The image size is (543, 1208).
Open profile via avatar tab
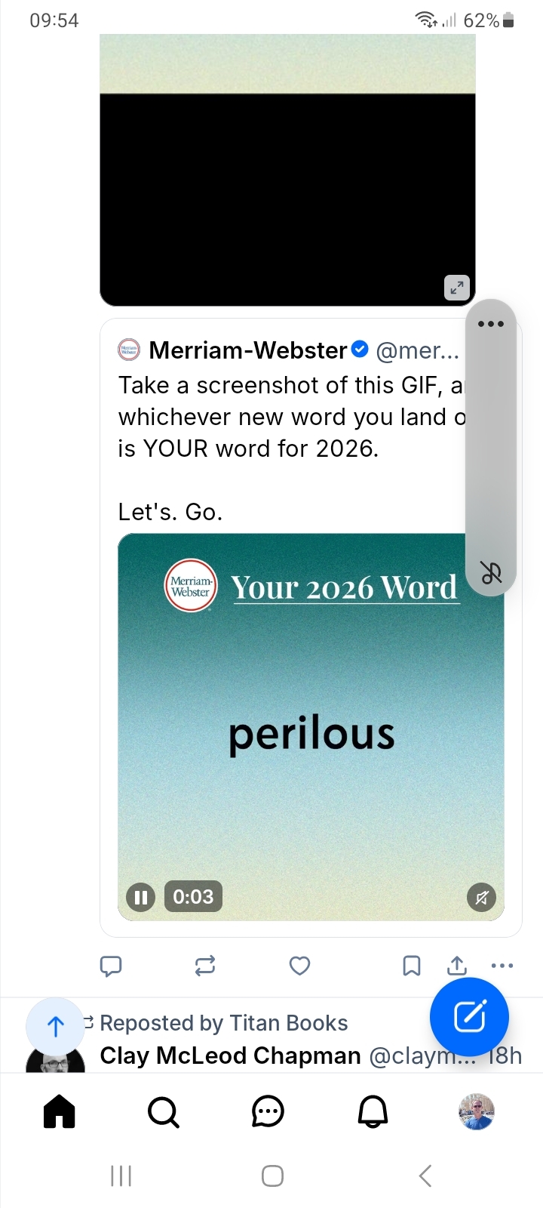pyautogui.click(x=477, y=1111)
